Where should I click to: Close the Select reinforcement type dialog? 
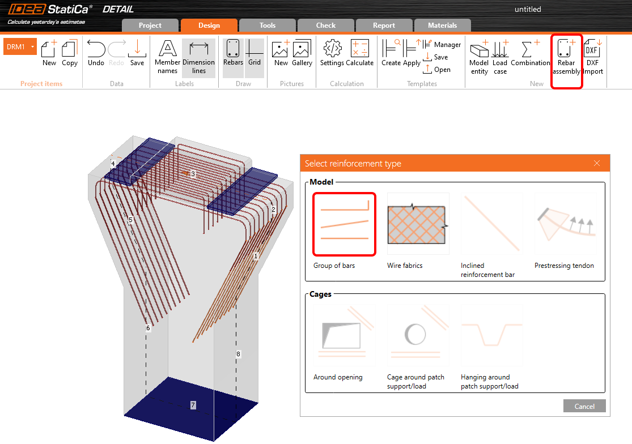pos(597,164)
